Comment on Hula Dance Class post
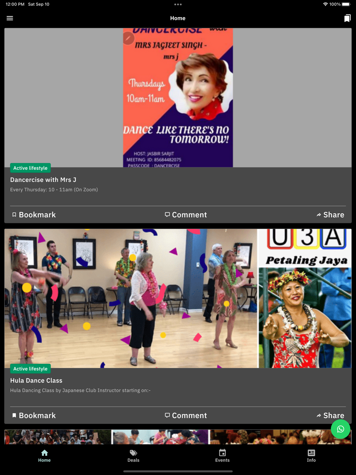 (186, 416)
